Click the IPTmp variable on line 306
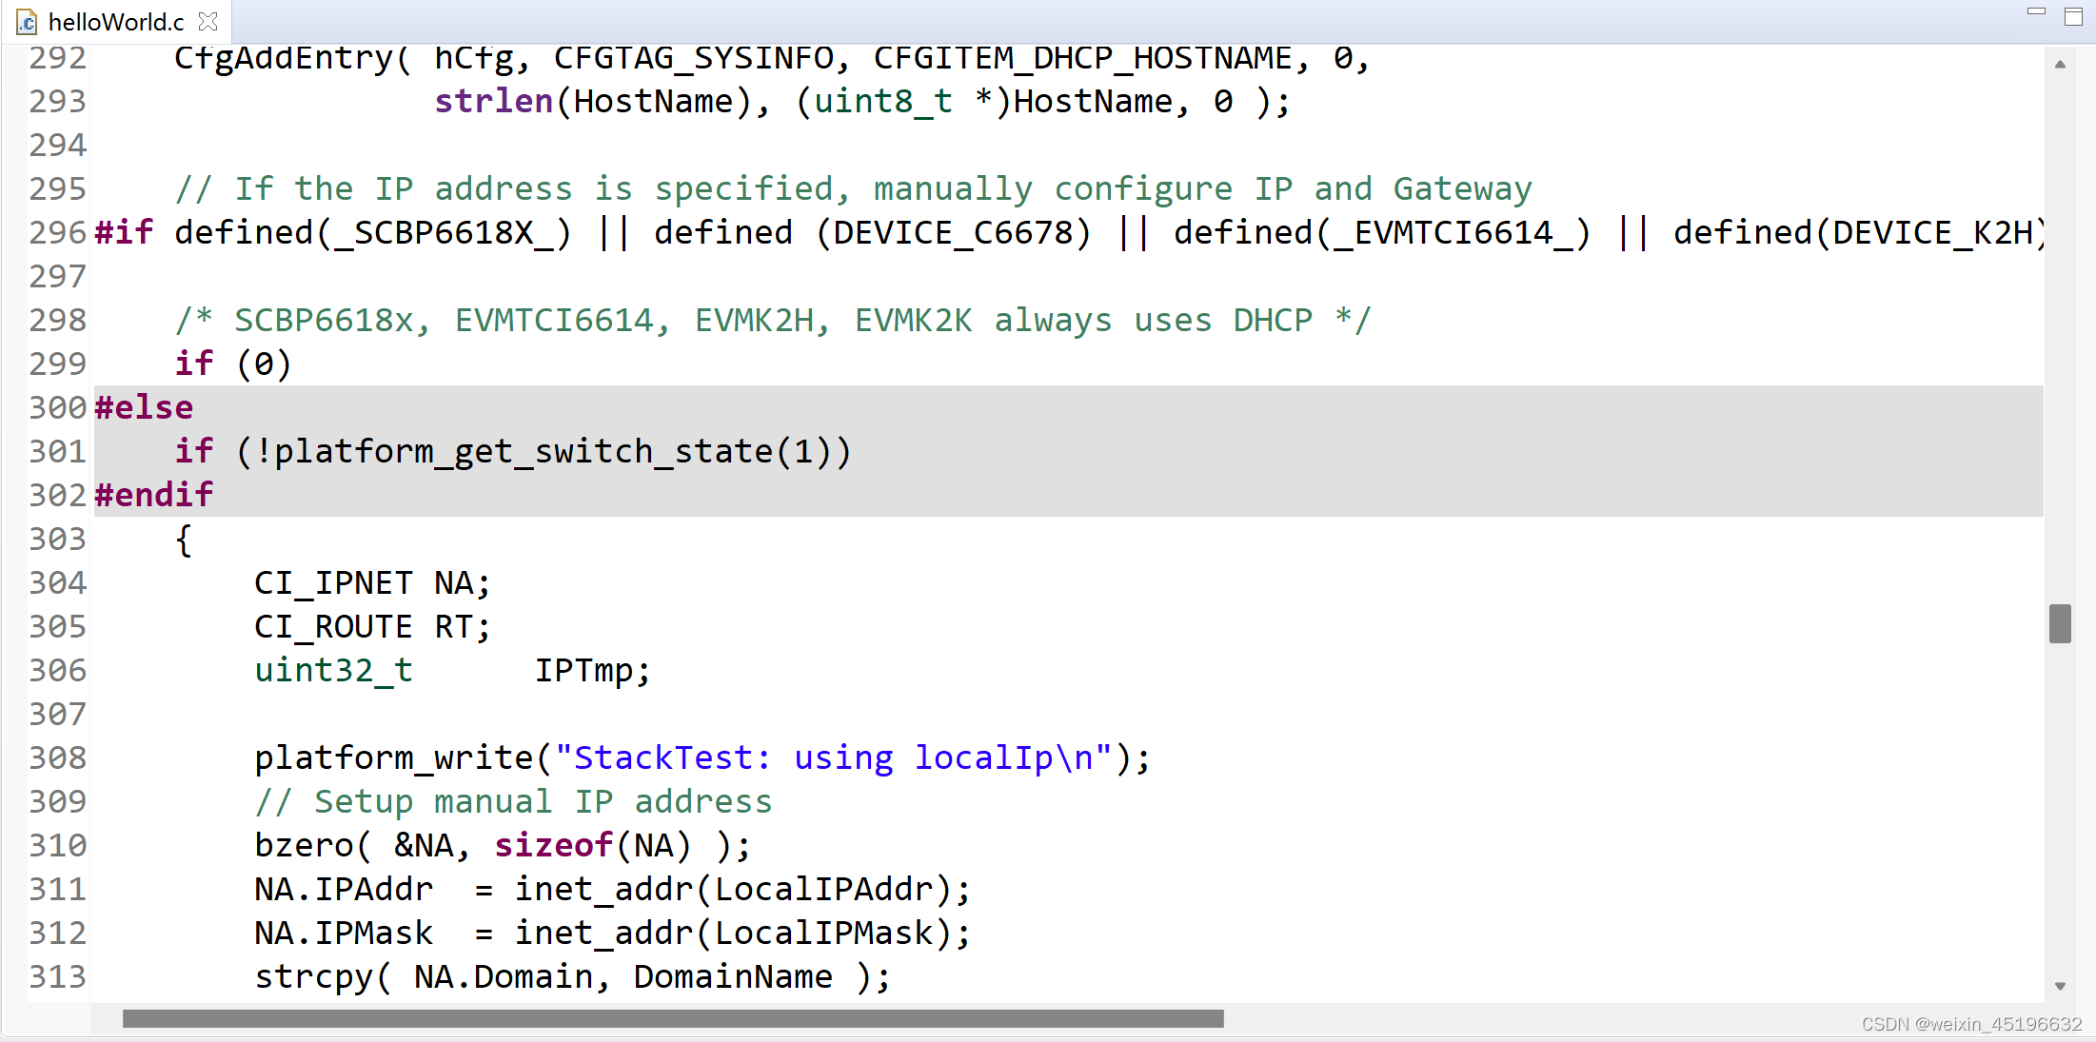The image size is (2096, 1042). click(x=583, y=671)
